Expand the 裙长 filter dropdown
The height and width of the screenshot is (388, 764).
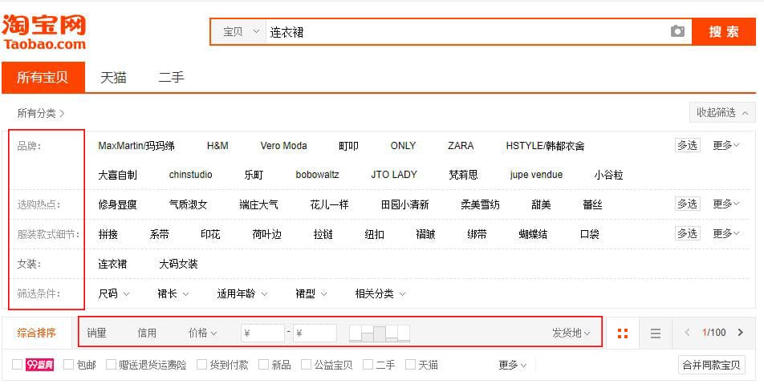[173, 294]
